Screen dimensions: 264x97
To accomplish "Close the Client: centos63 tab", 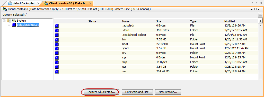I will click(90, 3).
